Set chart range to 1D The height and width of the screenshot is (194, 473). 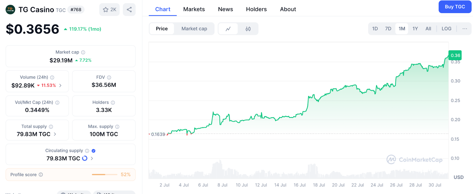pyautogui.click(x=375, y=29)
